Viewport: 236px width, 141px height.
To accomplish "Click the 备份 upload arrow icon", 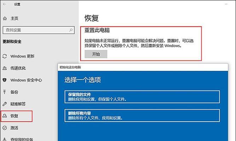I will tap(5, 92).
